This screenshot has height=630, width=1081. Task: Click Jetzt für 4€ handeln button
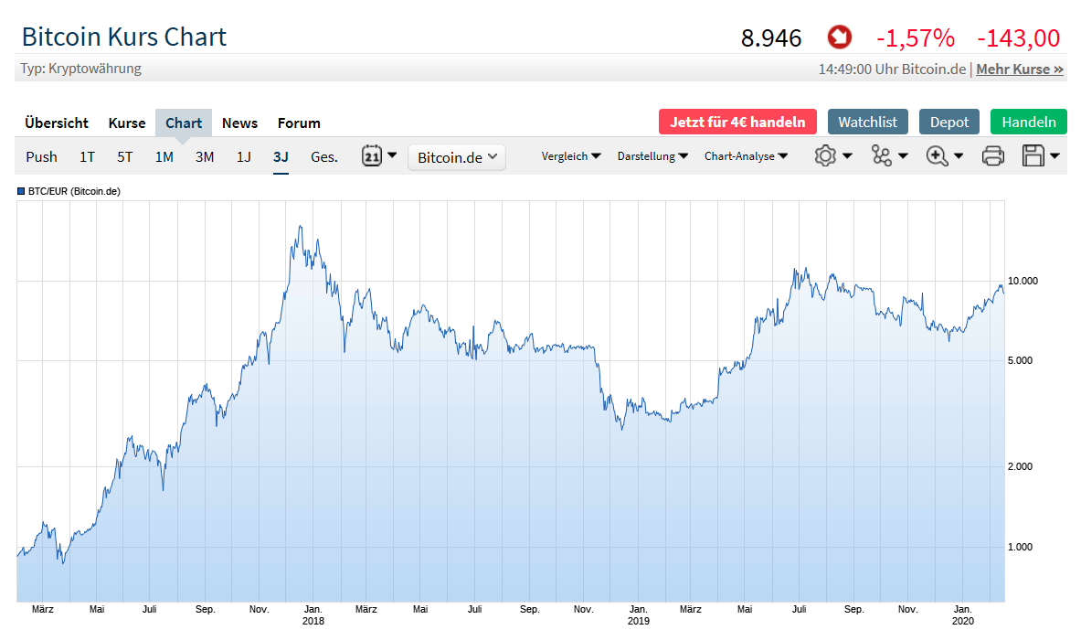[x=737, y=123]
